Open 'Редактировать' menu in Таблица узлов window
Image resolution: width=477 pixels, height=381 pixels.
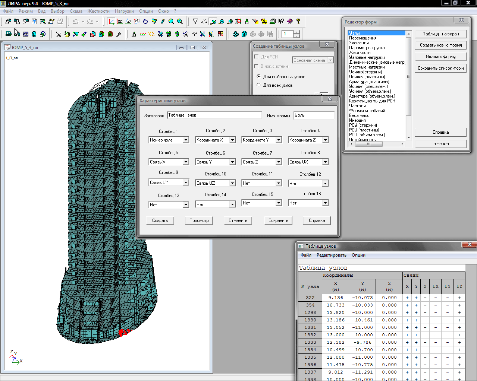pos(331,255)
